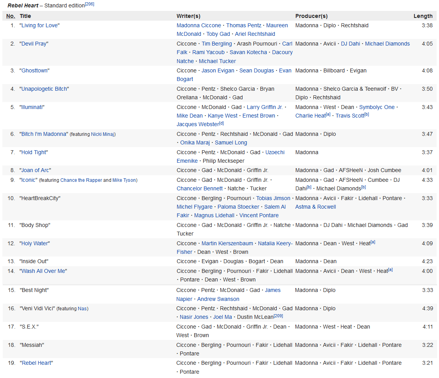This screenshot has height=378, width=439.
Task: Click the Jason Evigan link
Action: (x=218, y=70)
